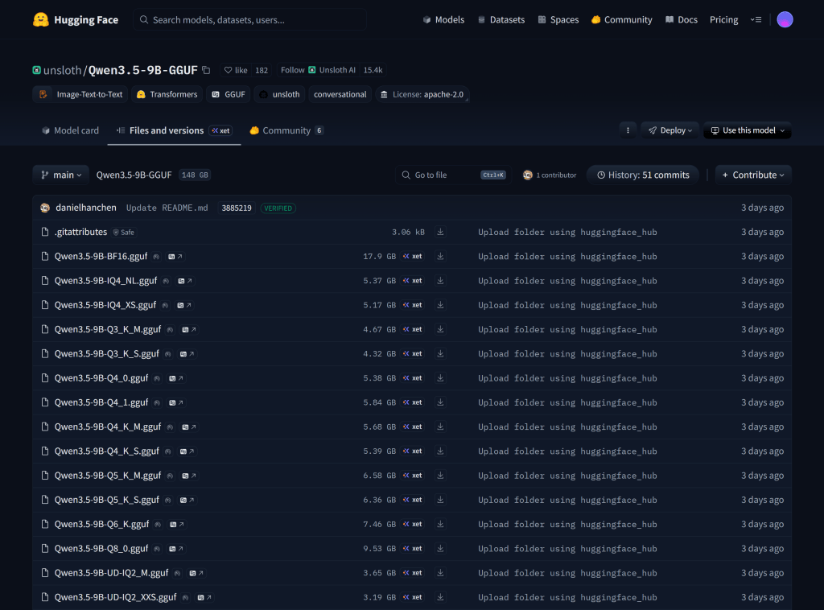The image size is (824, 610).
Task: Open the top navigation overflow menu
Action: (756, 19)
